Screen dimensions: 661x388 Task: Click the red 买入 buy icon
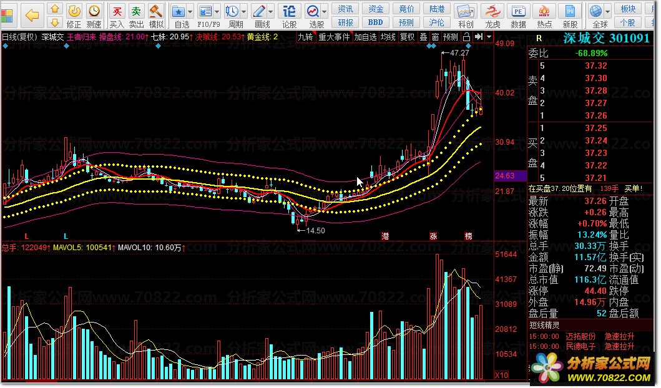(x=117, y=11)
